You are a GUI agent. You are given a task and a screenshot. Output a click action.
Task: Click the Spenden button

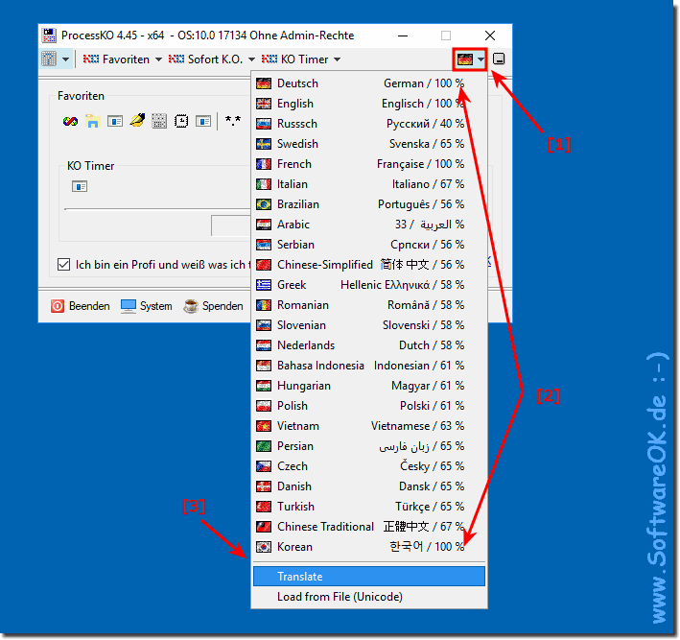213,306
